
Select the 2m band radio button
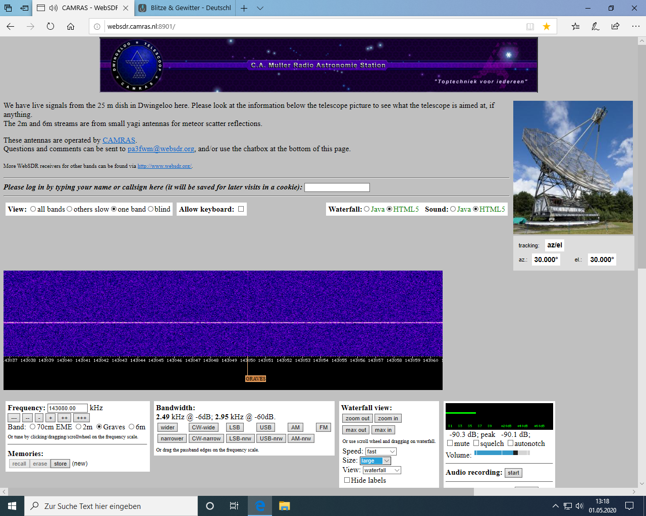[x=78, y=427]
